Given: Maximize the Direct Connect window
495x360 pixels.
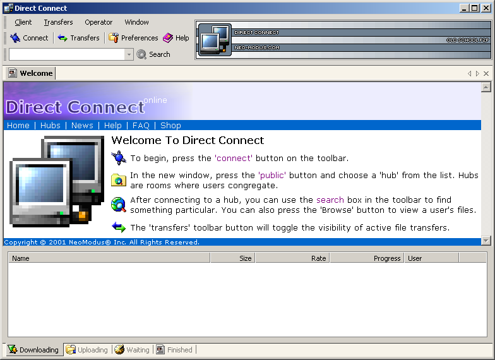Looking at the screenshot, I should tap(475, 8).
